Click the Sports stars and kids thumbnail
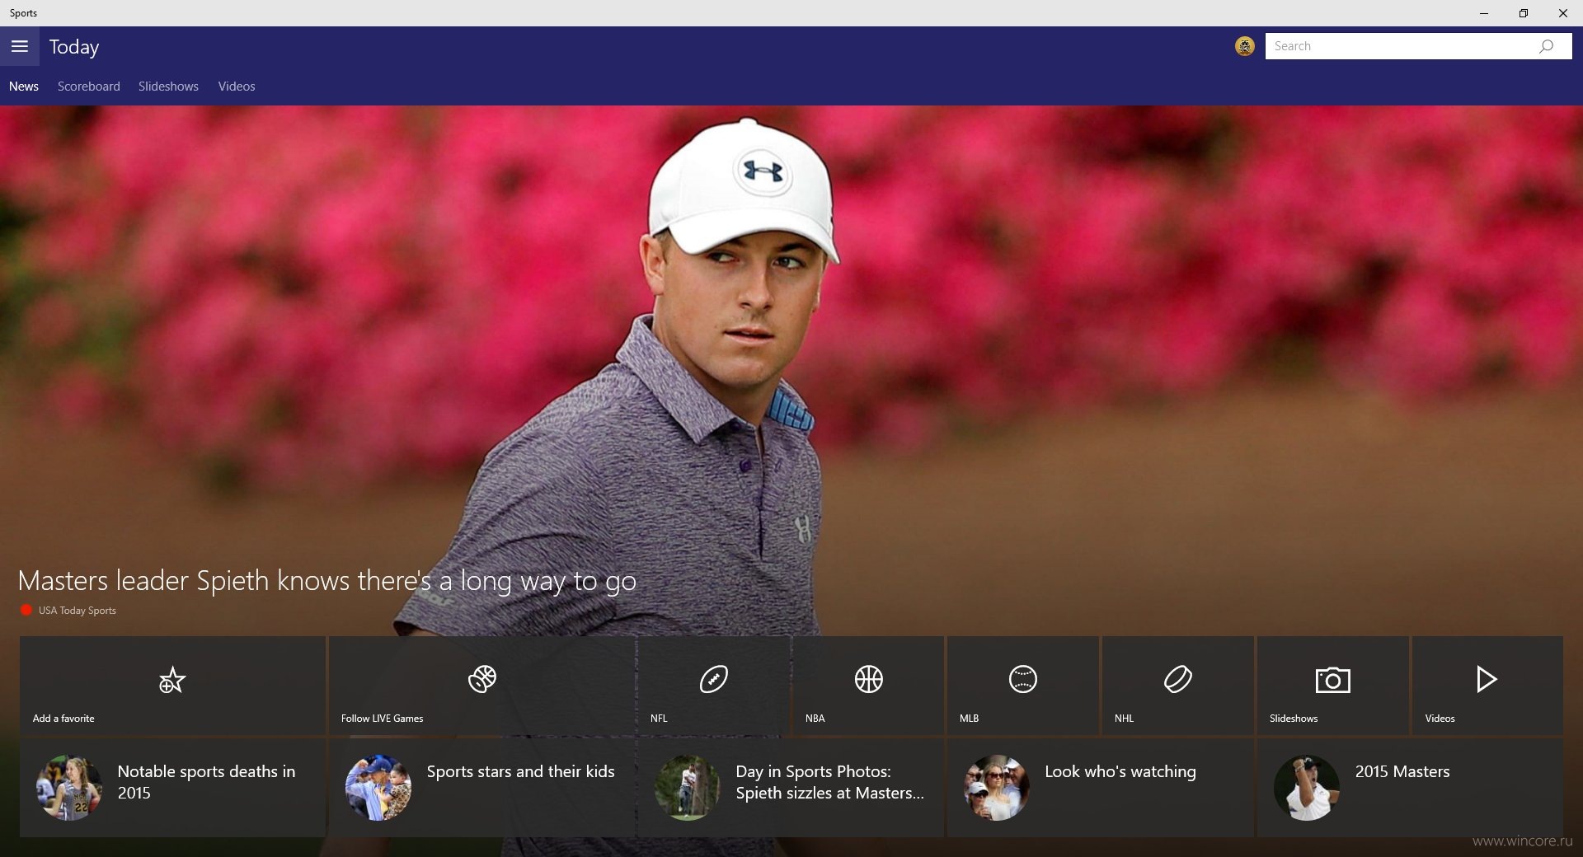The image size is (1583, 857). click(378, 788)
